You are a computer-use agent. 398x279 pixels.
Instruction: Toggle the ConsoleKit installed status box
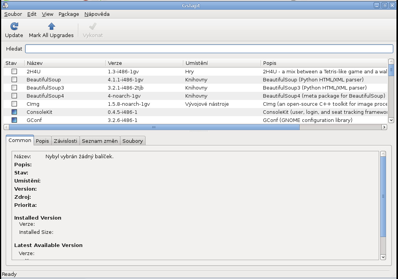point(14,112)
